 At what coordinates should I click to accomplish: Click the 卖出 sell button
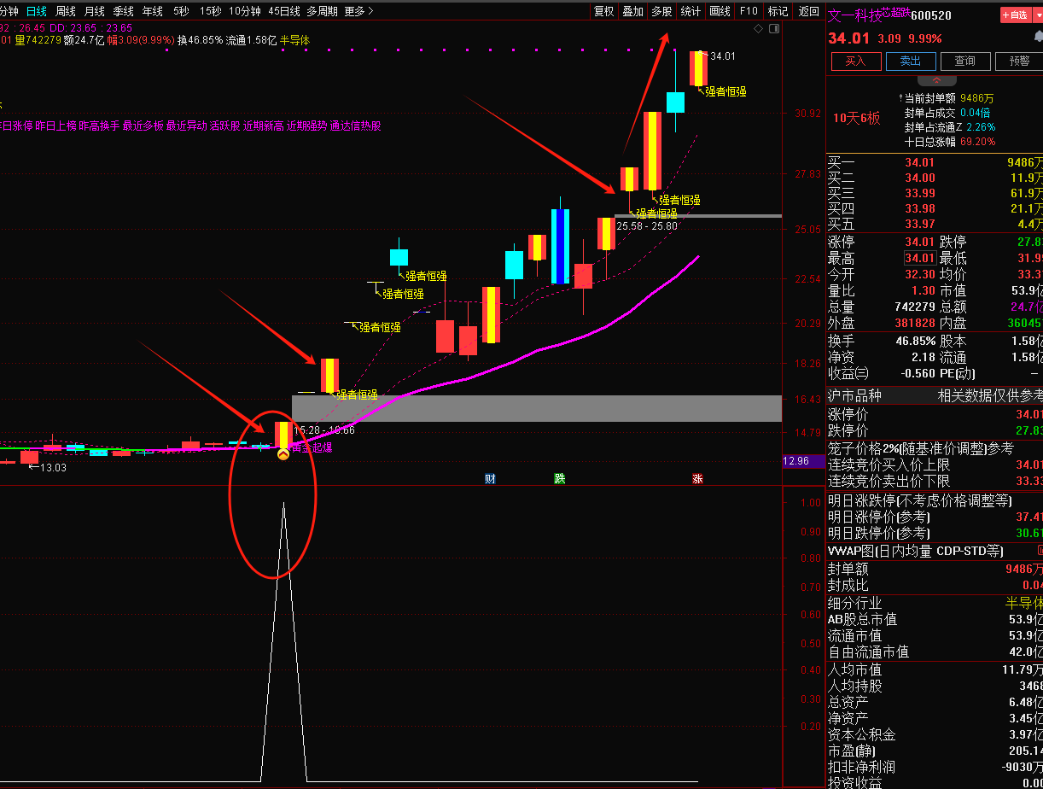coord(910,61)
